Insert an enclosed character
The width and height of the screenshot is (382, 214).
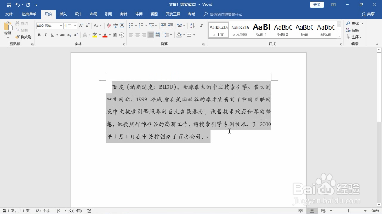[122, 35]
